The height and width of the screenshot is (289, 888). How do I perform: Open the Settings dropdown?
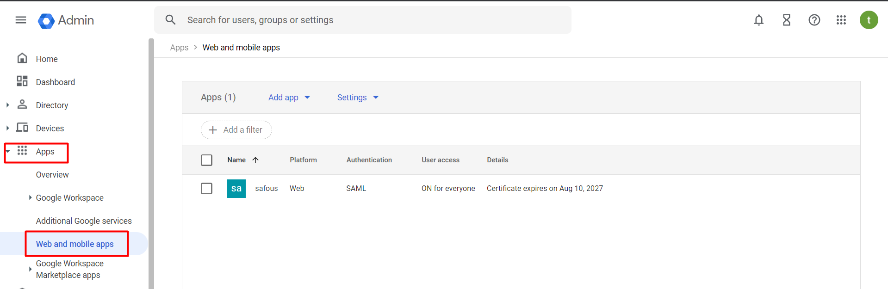[357, 98]
